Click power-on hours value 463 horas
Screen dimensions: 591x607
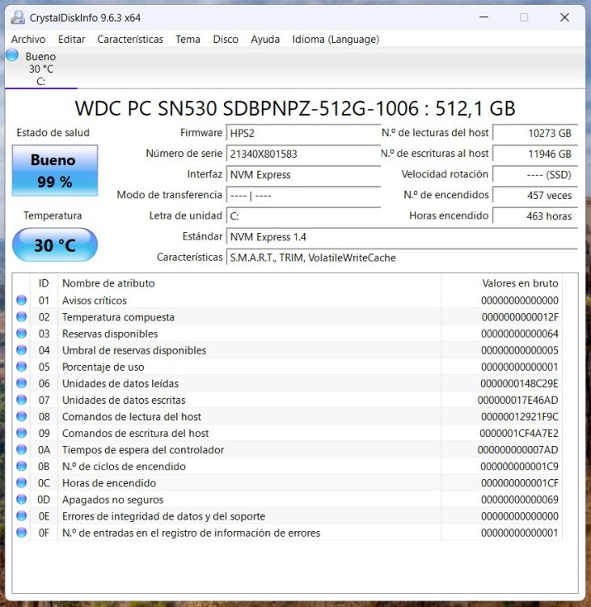pyautogui.click(x=535, y=216)
